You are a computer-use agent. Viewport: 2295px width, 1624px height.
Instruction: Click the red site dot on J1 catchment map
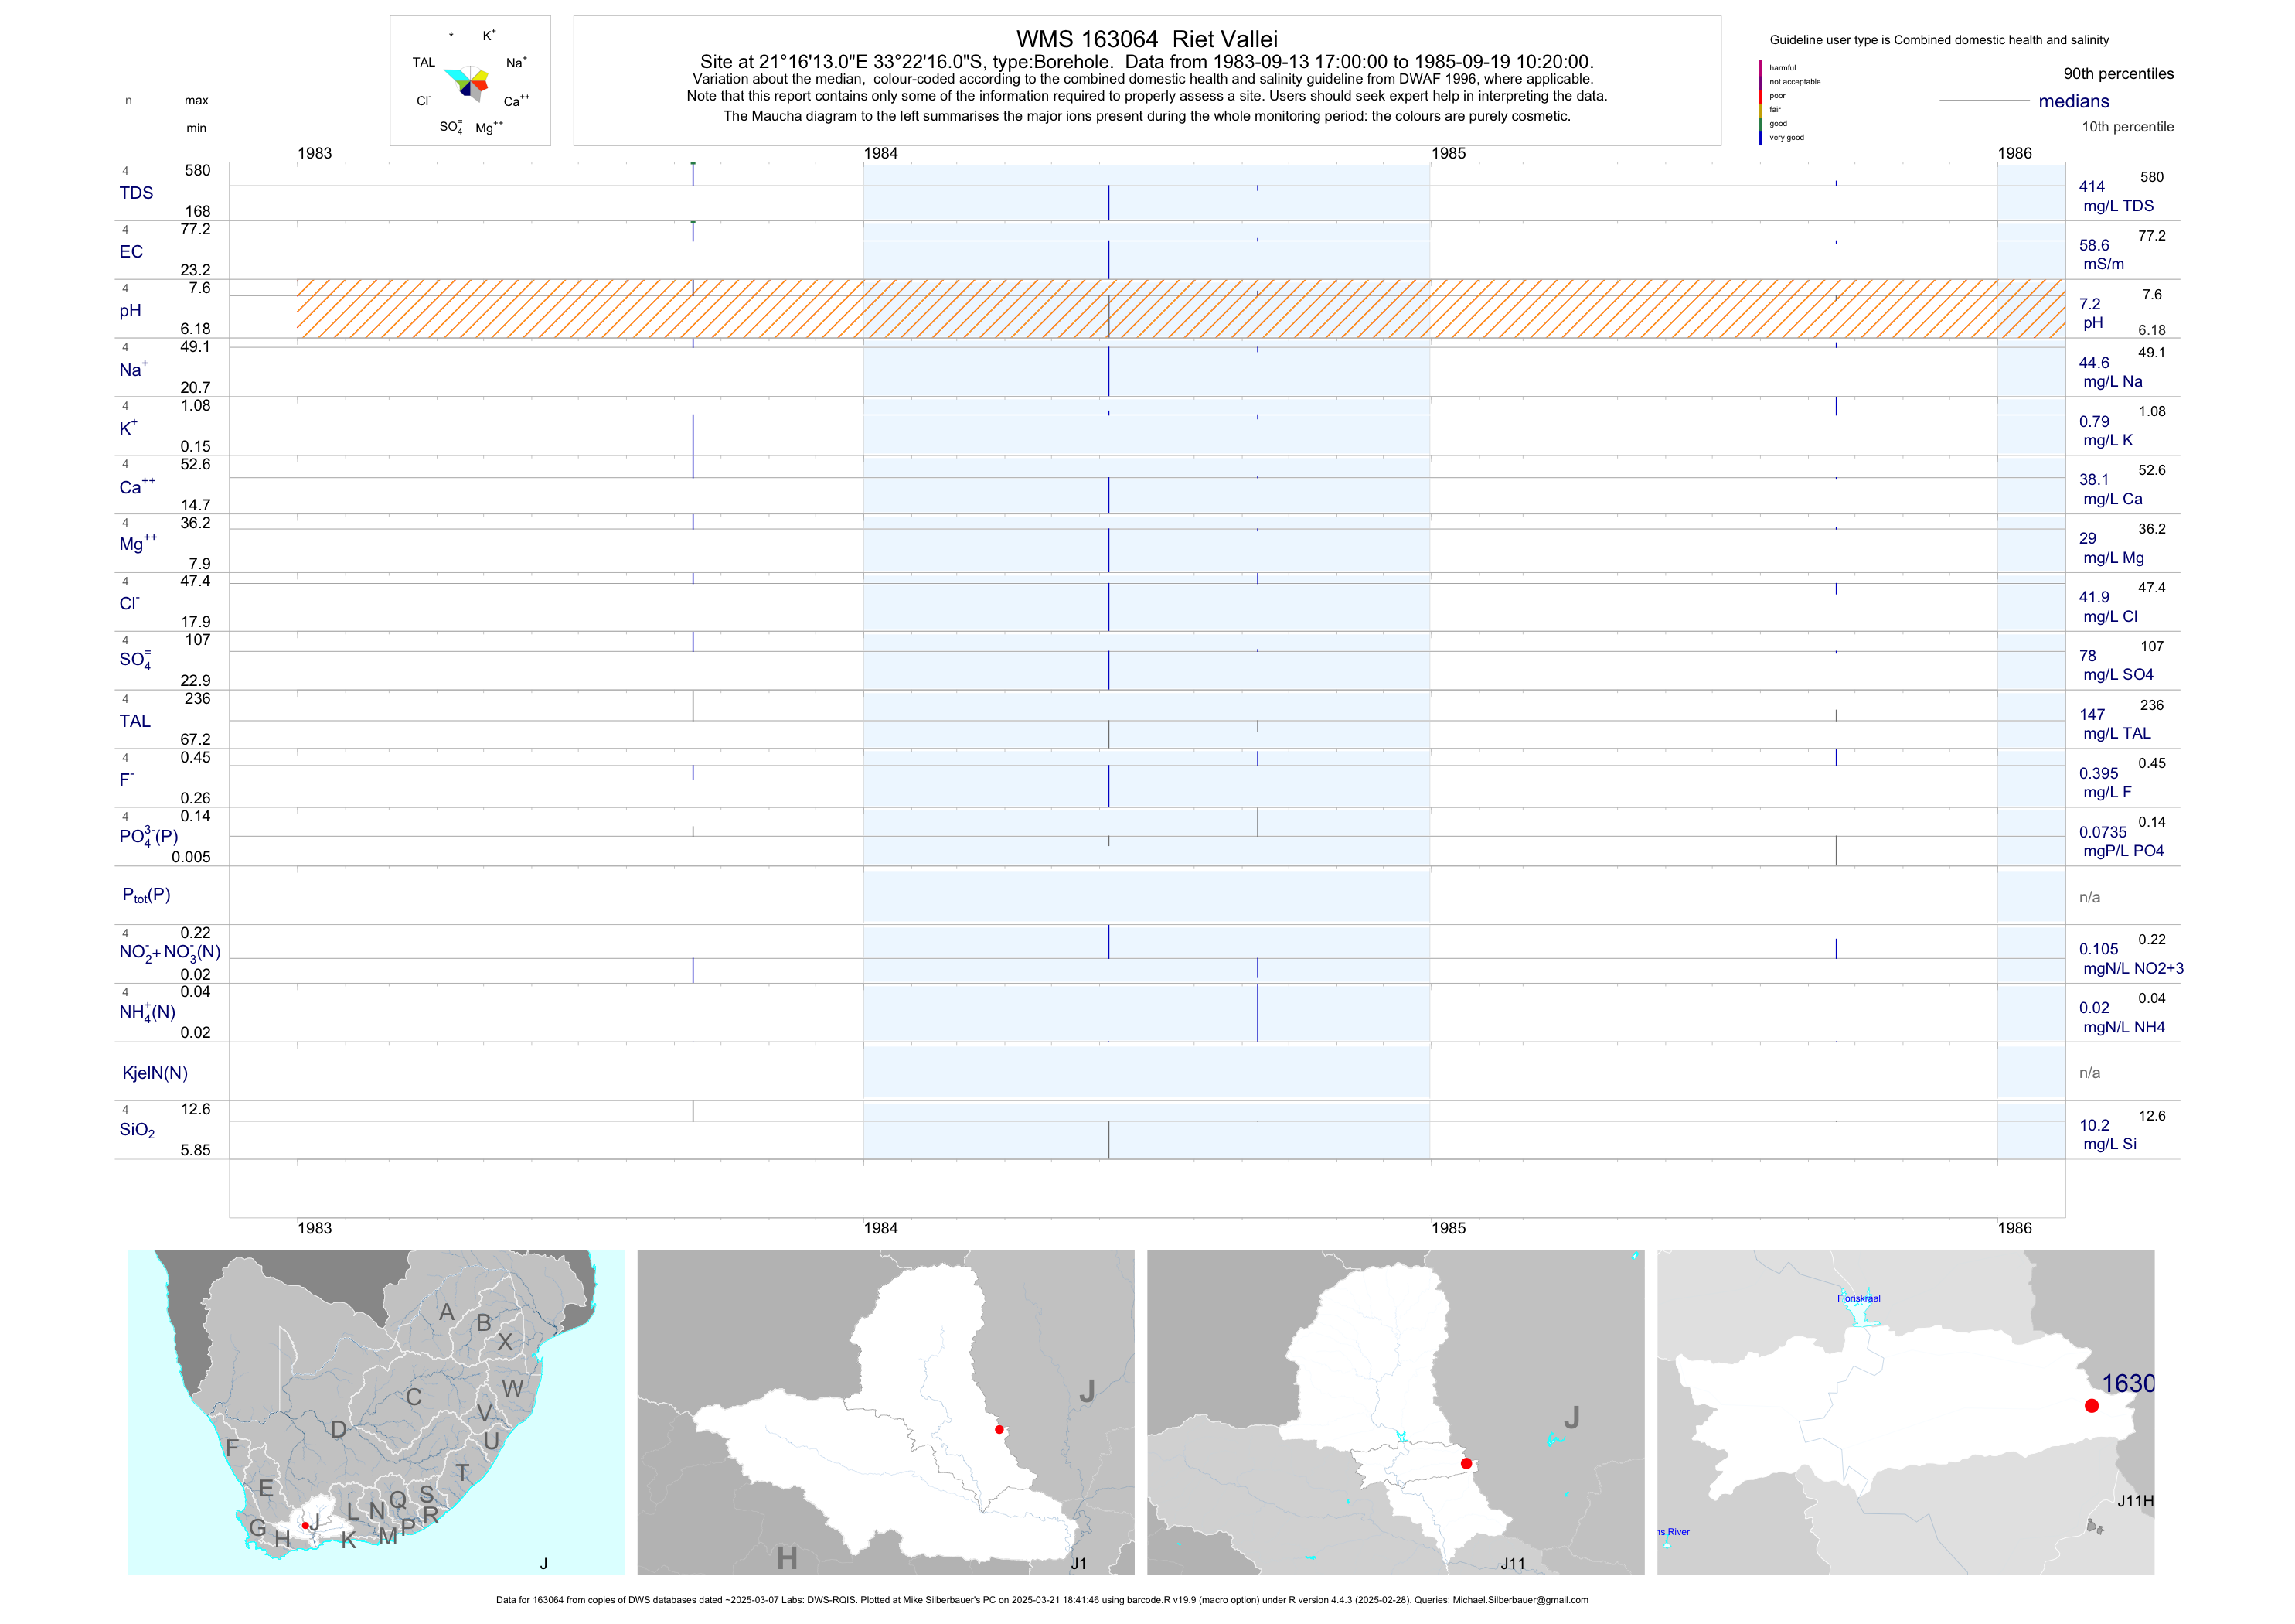pos(999,1429)
